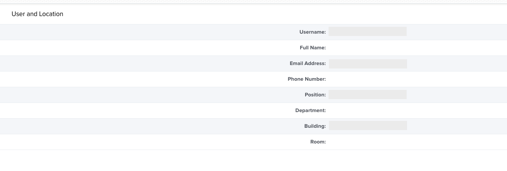
Task: Click the Username value field
Action: [x=368, y=31]
